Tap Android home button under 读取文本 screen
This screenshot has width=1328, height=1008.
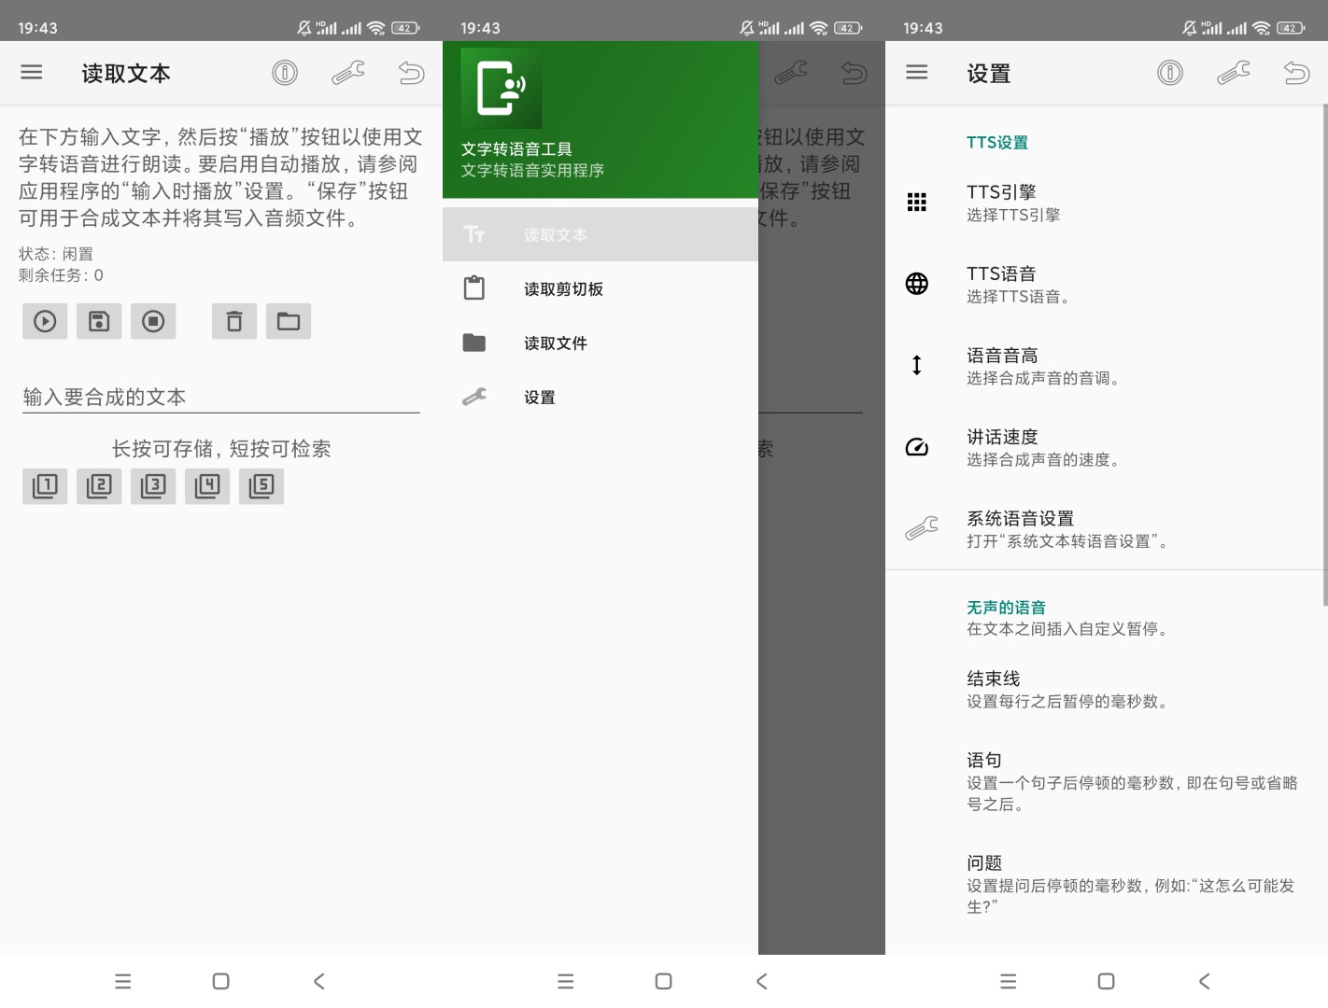tap(221, 981)
